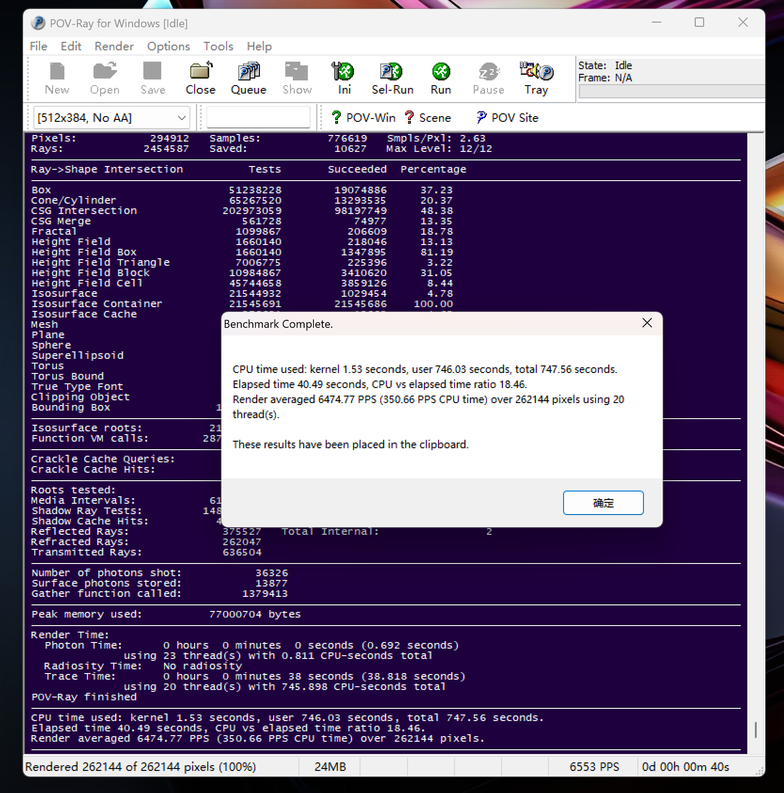Pause the current render

pyautogui.click(x=488, y=78)
